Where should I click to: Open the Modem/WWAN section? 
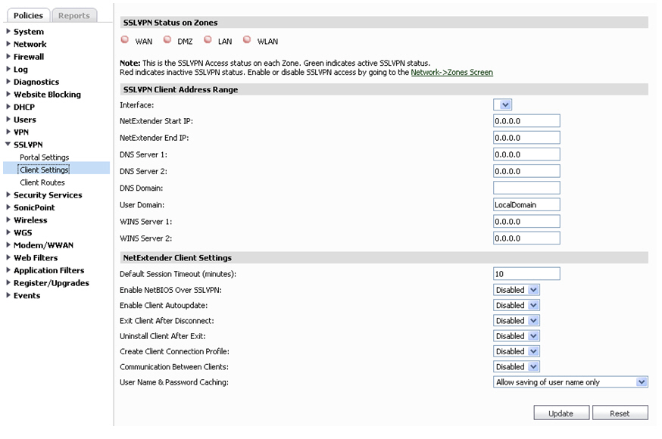click(43, 245)
